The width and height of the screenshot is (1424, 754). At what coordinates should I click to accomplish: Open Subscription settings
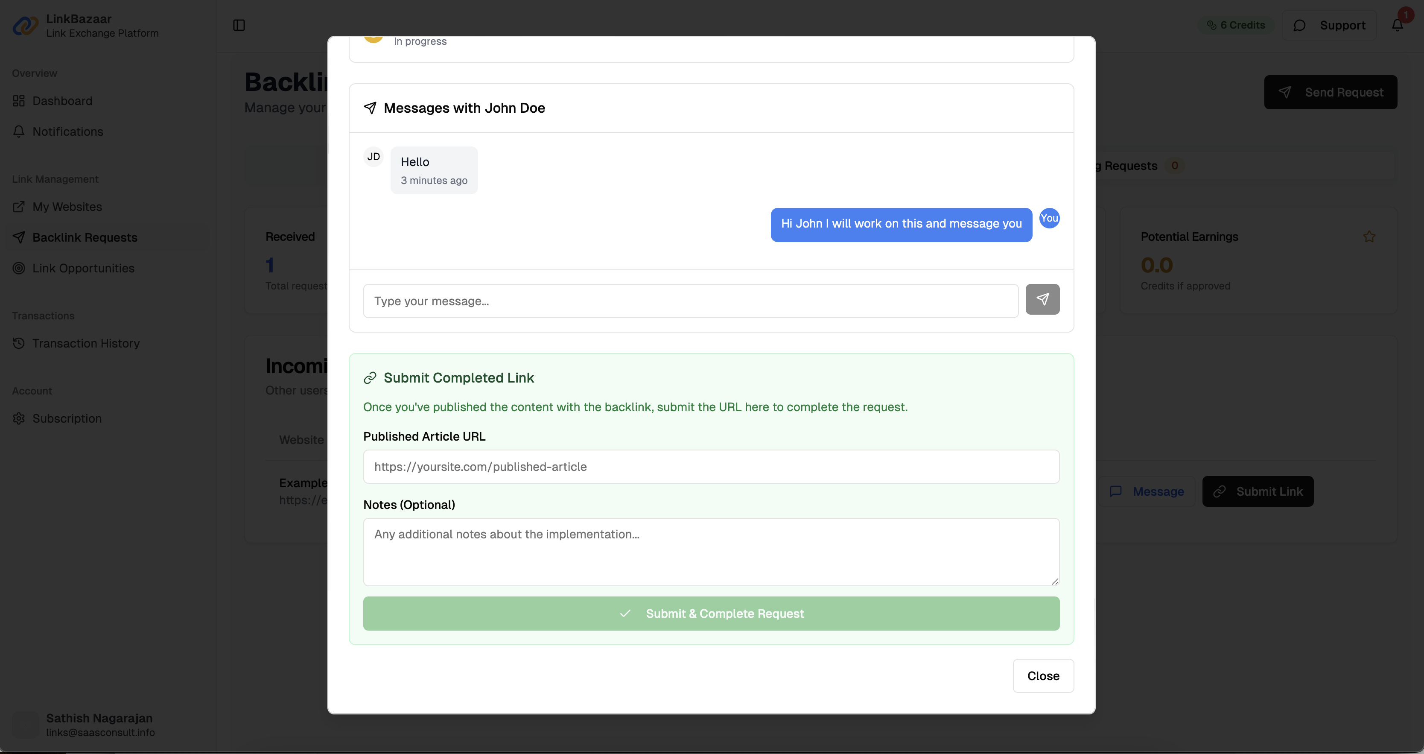pyautogui.click(x=67, y=418)
